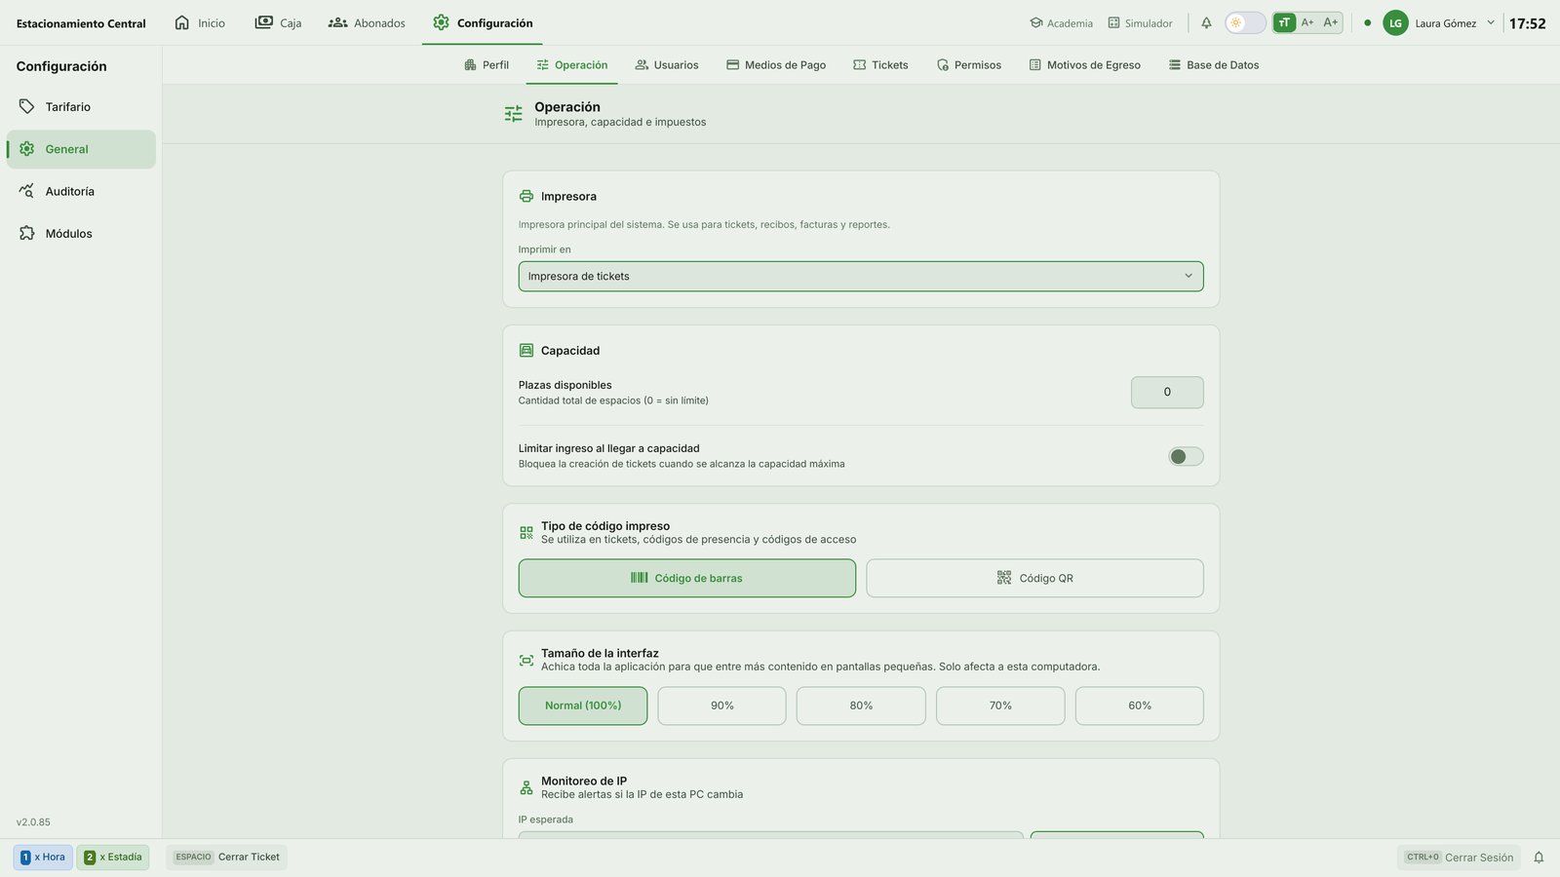
Task: Go to Abonados subscribers section
Action: point(367,22)
